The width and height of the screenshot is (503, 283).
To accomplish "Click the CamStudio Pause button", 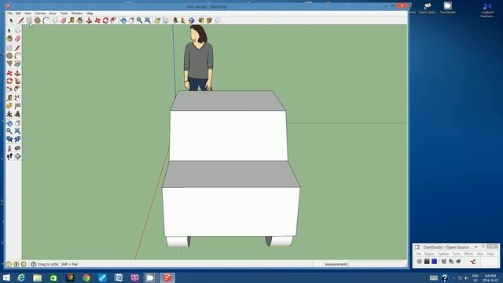I will pos(427,262).
